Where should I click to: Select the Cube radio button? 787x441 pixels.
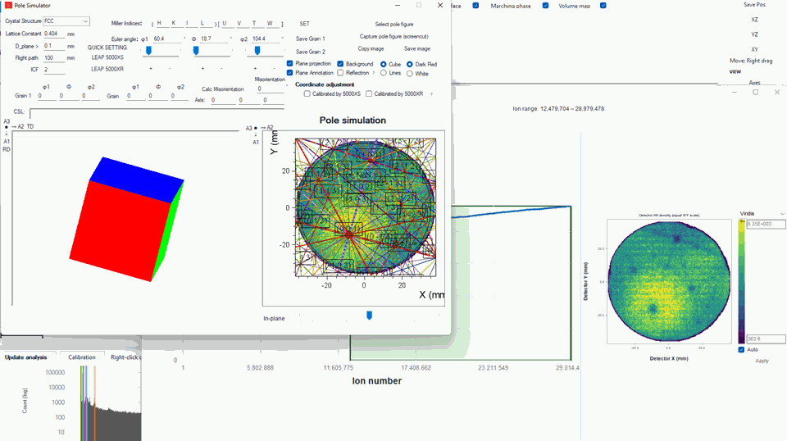[384, 64]
